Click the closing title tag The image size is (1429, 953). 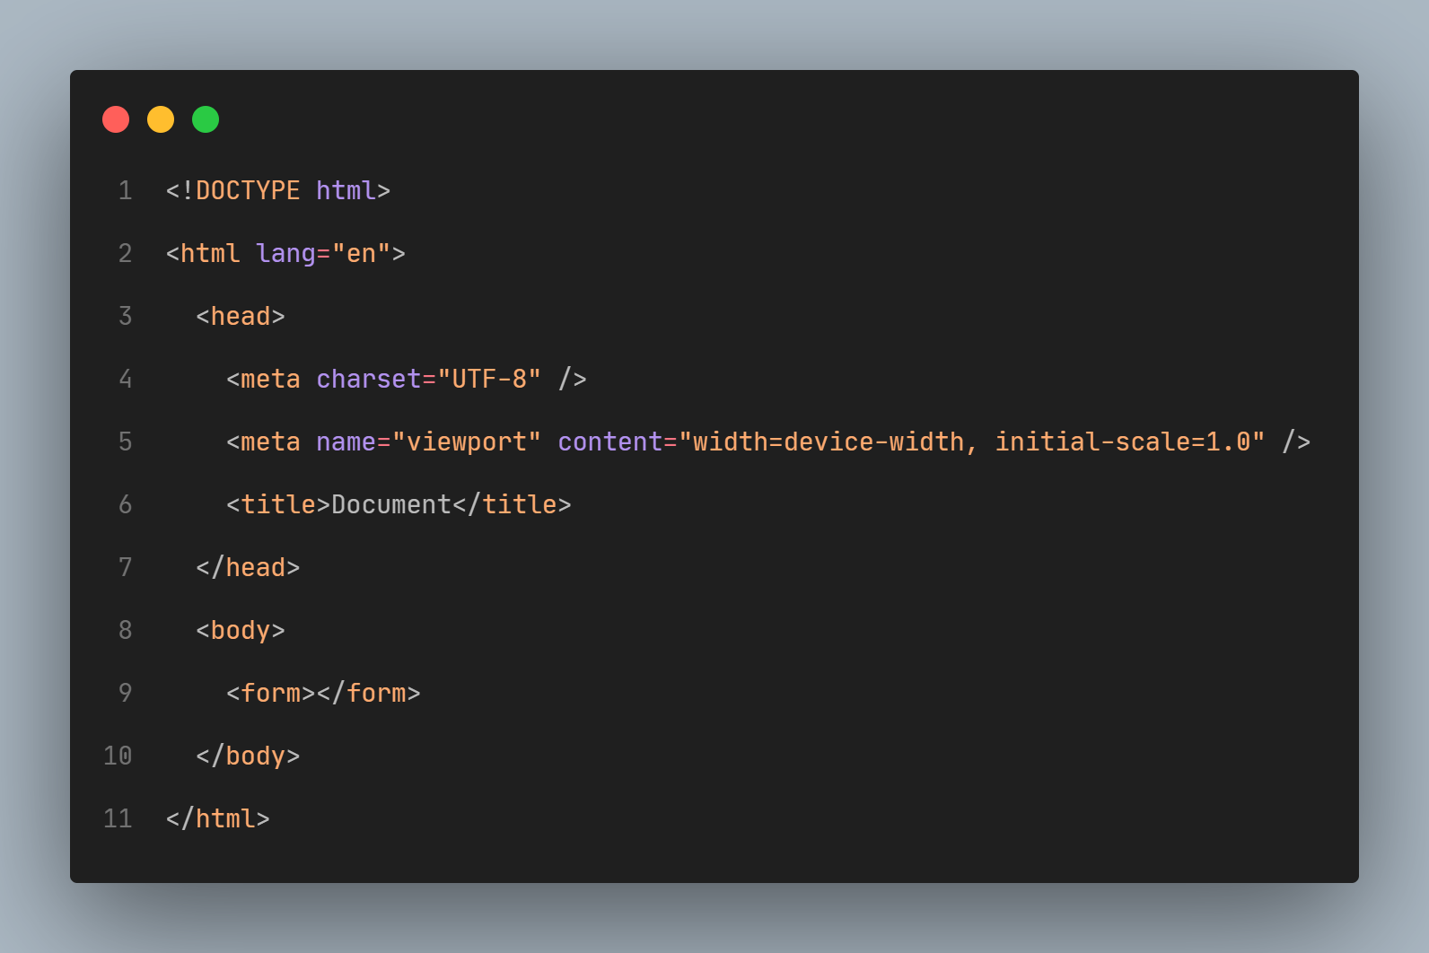click(512, 504)
